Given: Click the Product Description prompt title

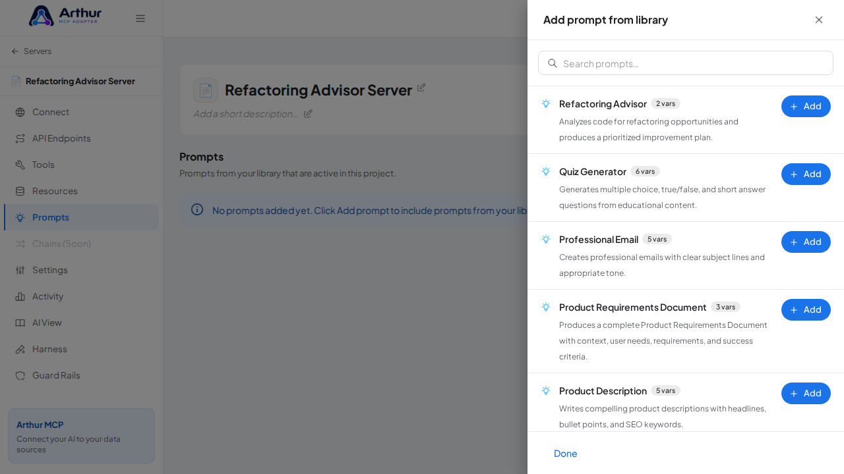Looking at the screenshot, I should pyautogui.click(x=603, y=390).
